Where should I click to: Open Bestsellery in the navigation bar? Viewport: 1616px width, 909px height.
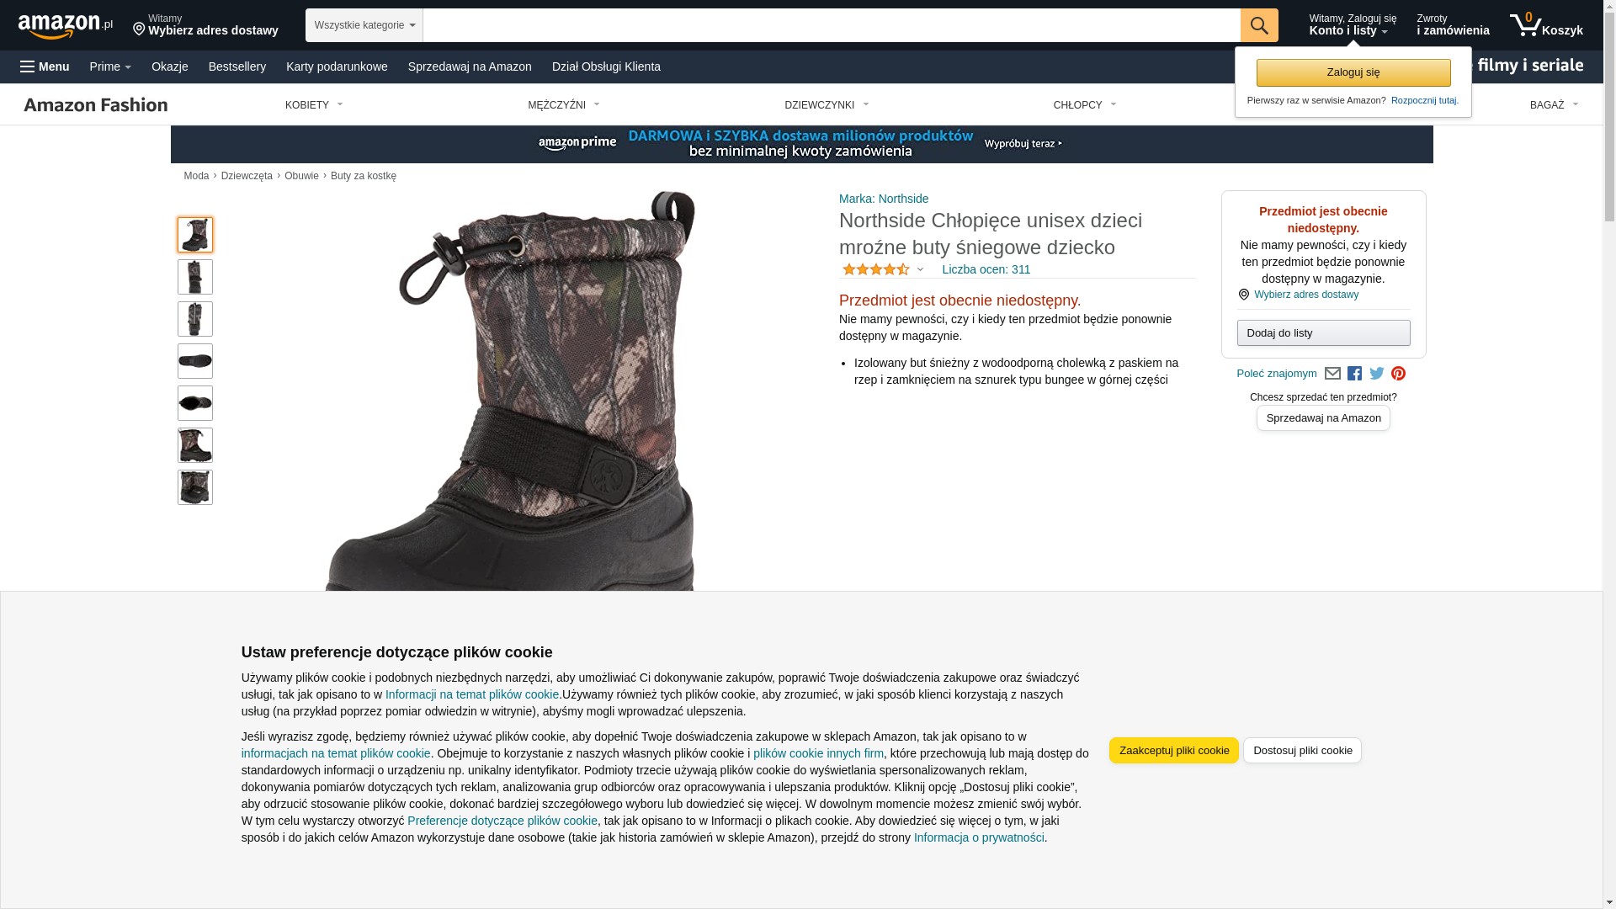[237, 66]
